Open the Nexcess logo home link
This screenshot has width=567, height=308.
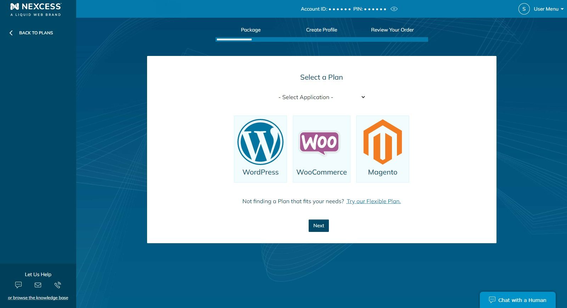pyautogui.click(x=36, y=10)
